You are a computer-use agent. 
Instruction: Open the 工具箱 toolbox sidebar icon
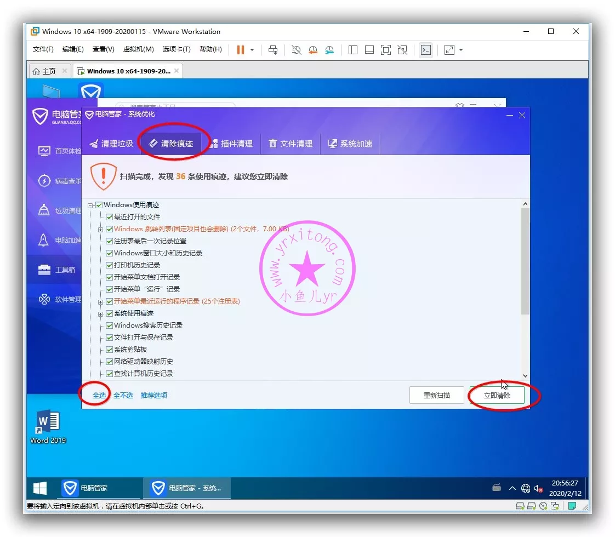pos(44,270)
